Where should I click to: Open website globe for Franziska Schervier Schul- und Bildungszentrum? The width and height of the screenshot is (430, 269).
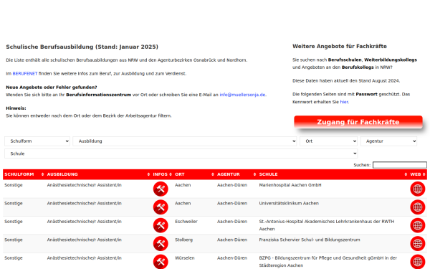[x=418, y=243]
